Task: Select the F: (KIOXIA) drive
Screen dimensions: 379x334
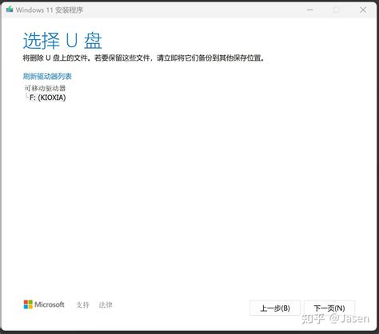Action: coord(48,97)
